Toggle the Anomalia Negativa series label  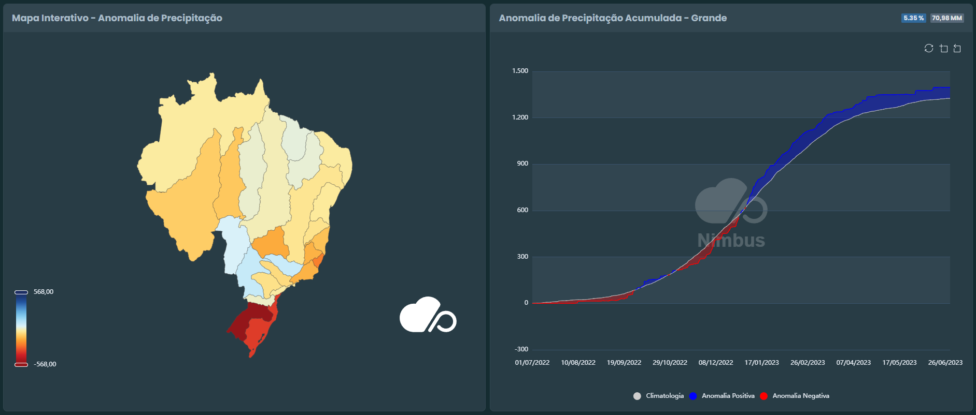tap(800, 396)
